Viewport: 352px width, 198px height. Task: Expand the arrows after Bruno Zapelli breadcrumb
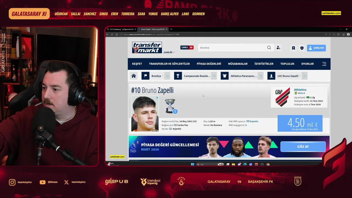pos(304,76)
